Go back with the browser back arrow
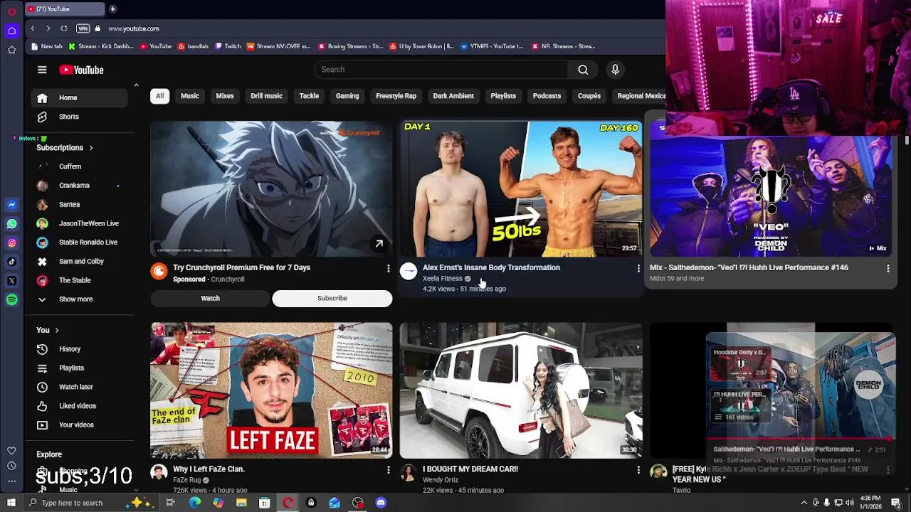 pos(33,28)
